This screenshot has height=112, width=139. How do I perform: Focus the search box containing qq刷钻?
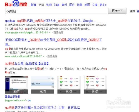click(56, 11)
